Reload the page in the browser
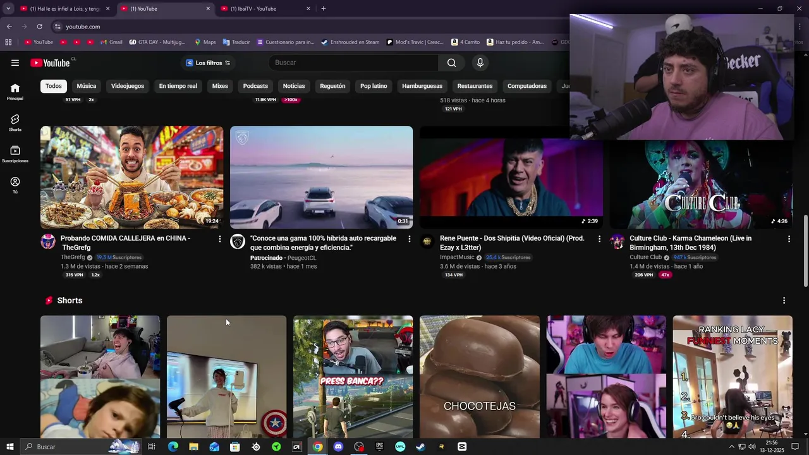 coord(39,27)
